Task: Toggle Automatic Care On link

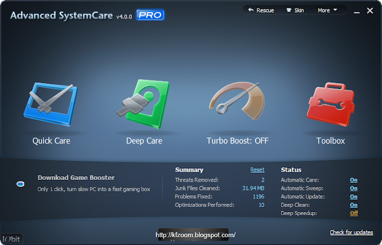Action: (x=354, y=180)
